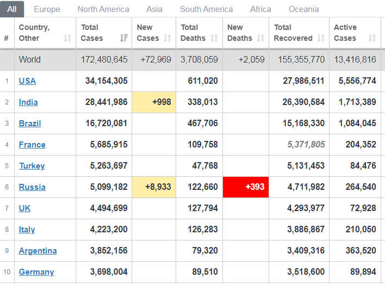
Task: Select Brazil active cases 1,084,045
Action: click(x=357, y=124)
